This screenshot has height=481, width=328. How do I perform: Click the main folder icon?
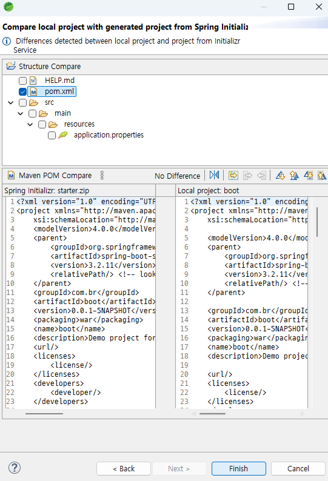coord(43,113)
